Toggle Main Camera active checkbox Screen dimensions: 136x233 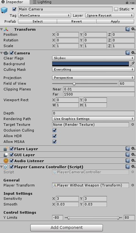[14, 9]
